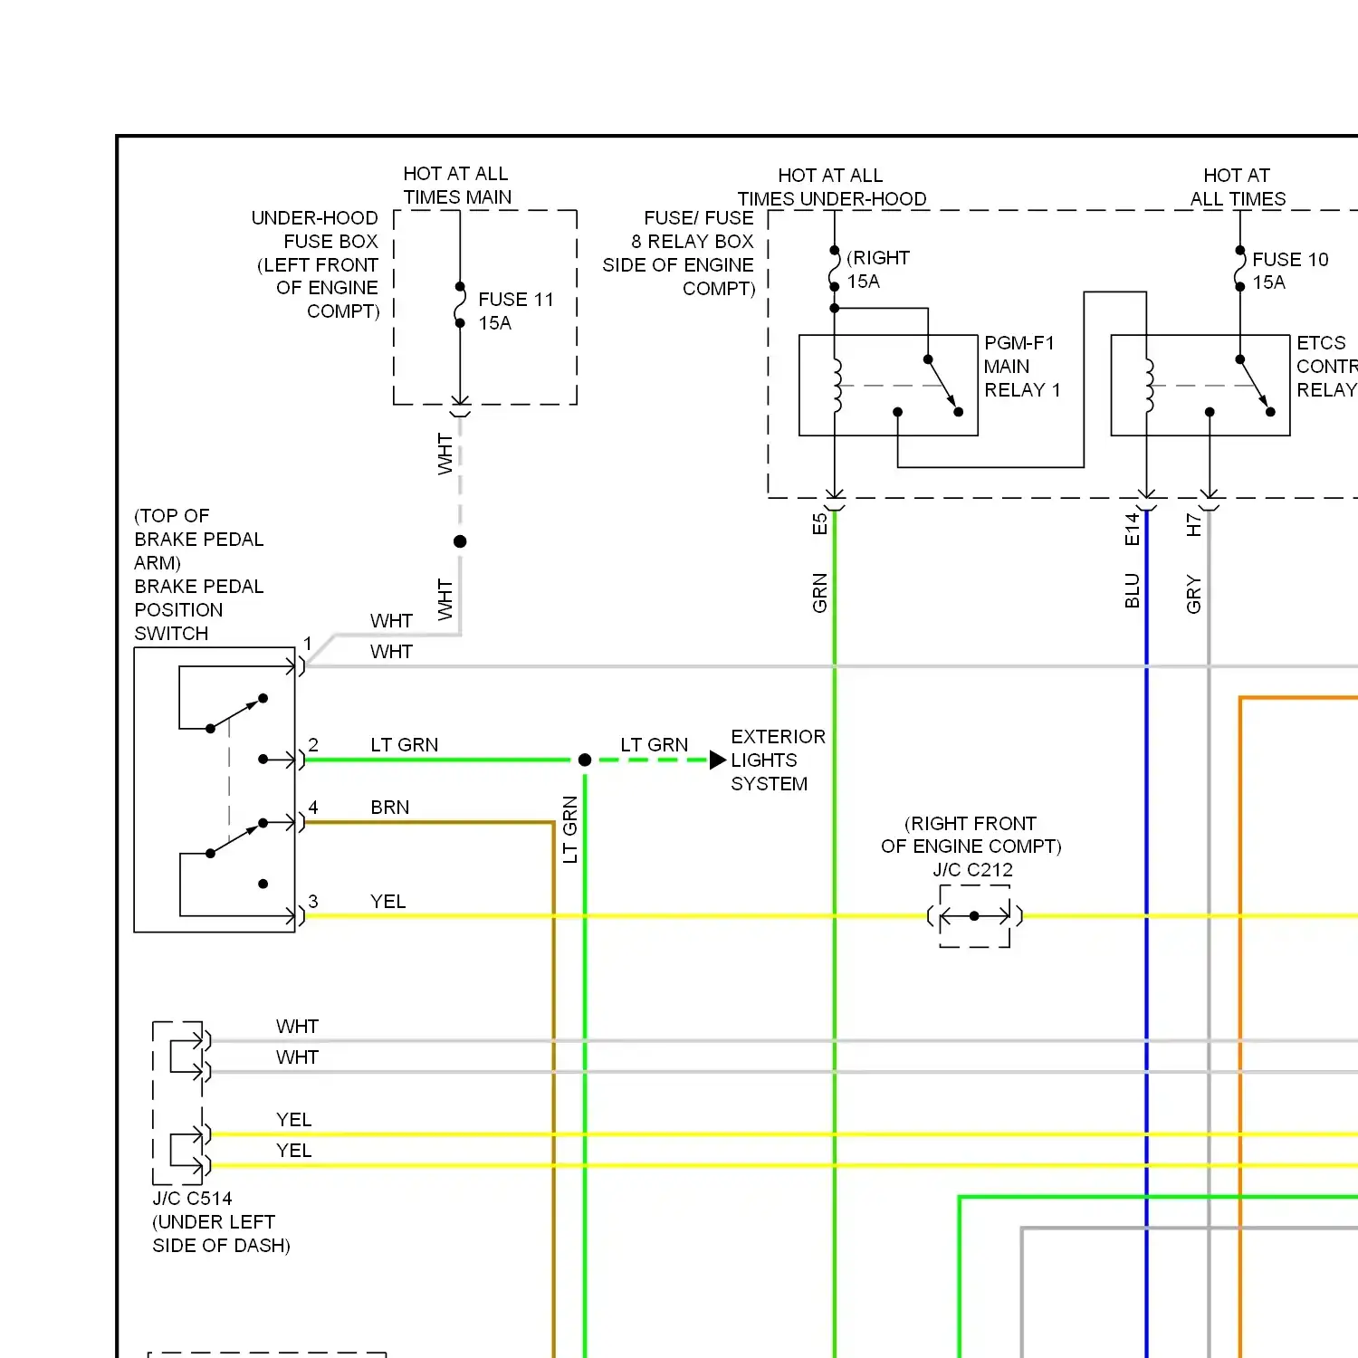Screen dimensions: 1358x1358
Task: Click the 'BRN' wire label at terminal 4
Action: pyautogui.click(x=390, y=808)
